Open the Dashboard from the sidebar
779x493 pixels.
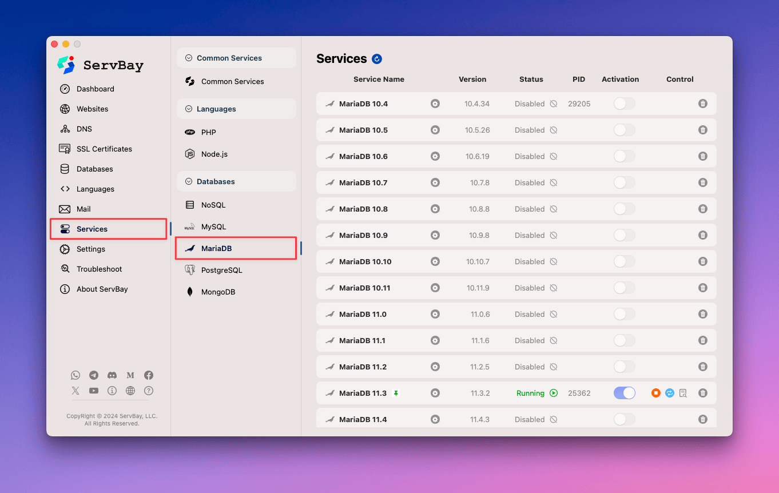pos(95,89)
